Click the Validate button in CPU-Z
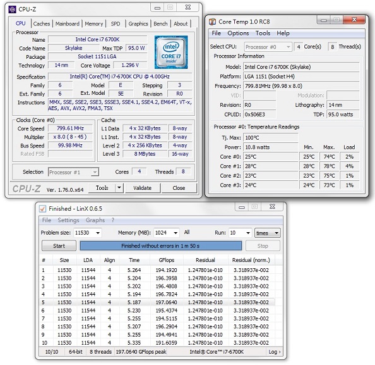The image size is (375, 365). pyautogui.click(x=142, y=188)
